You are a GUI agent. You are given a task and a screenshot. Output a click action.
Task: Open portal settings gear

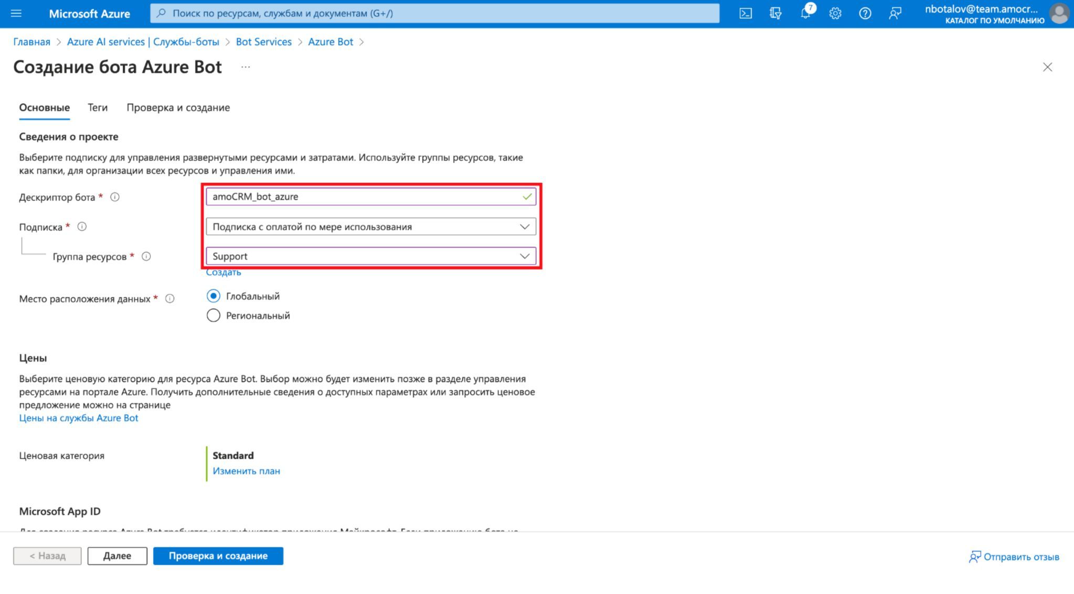coord(835,14)
